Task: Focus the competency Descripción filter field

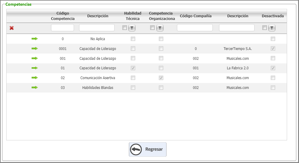Action: tap(97, 28)
